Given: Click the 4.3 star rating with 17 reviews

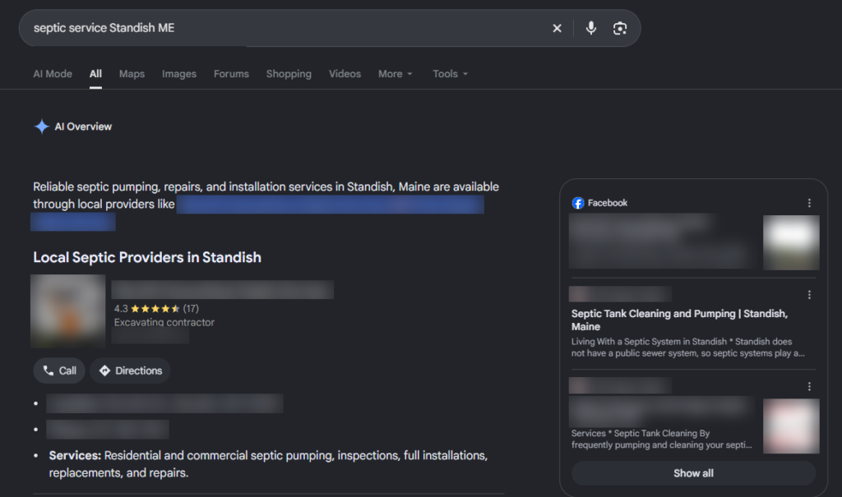Looking at the screenshot, I should point(156,309).
